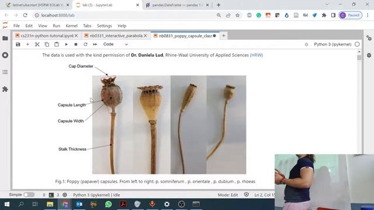The width and height of the screenshot is (374, 210).
Task: Open the browser side panel icon
Action: click(x=333, y=15)
